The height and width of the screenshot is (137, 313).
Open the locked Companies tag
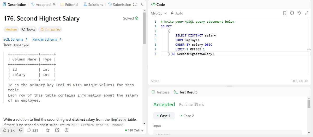click(50, 29)
